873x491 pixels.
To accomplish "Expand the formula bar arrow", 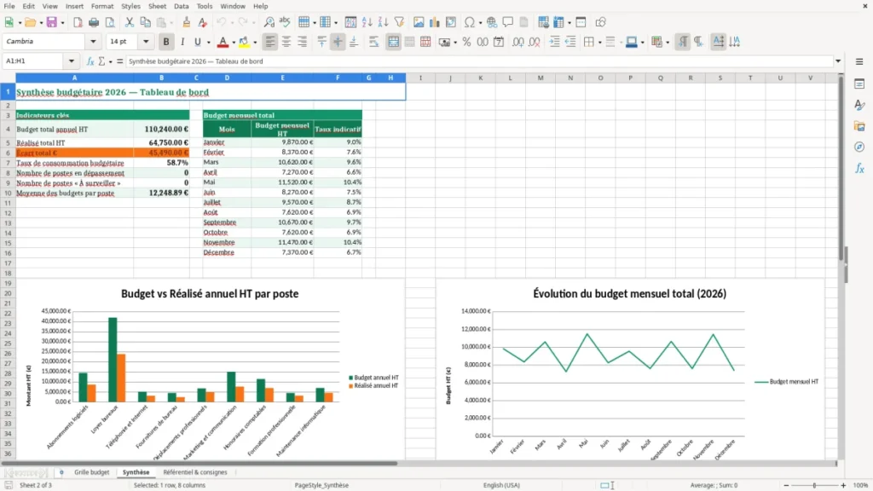I will [838, 61].
